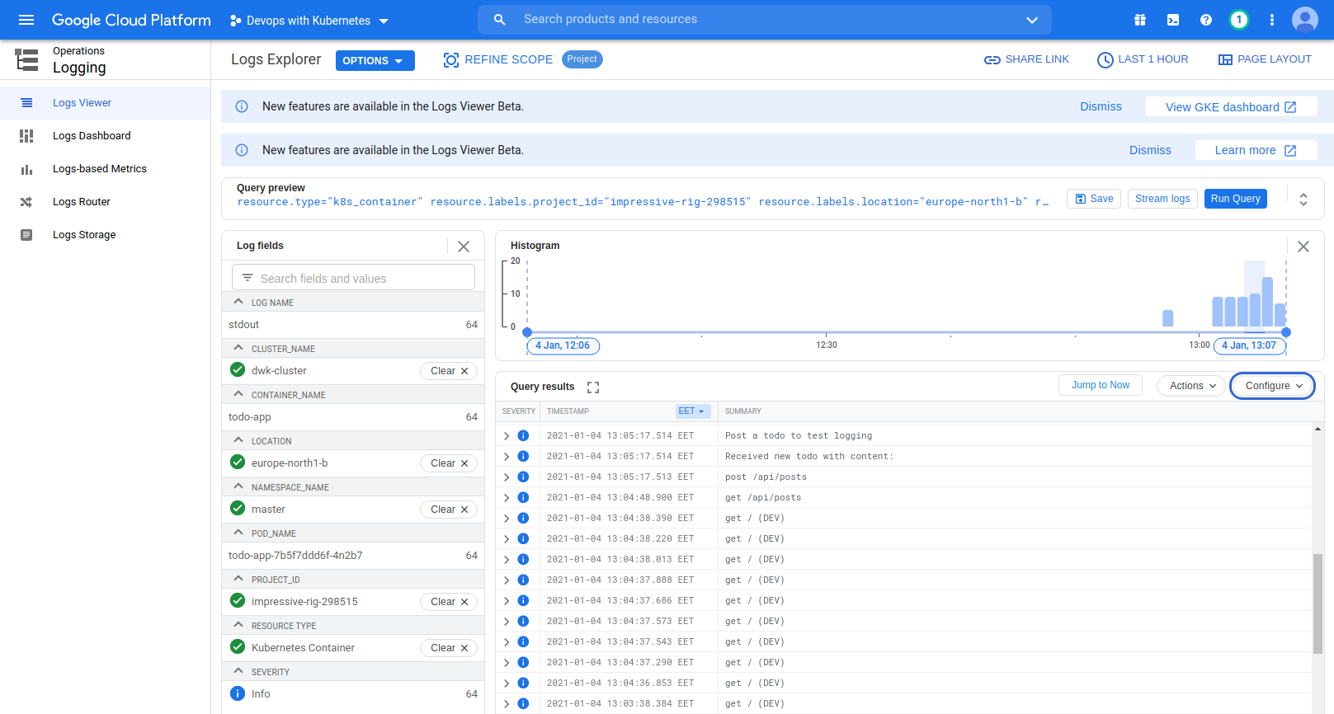The height and width of the screenshot is (714, 1334).
Task: Dismiss the second banner with Learn more
Action: click(1150, 150)
